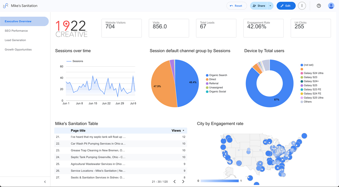Click the Edit button
The image size is (339, 187).
[x=286, y=6]
